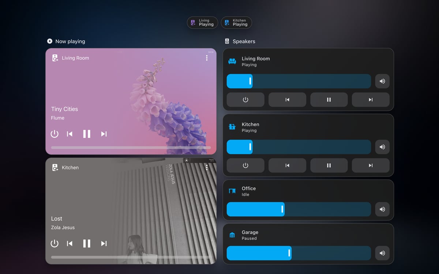
Task: Click next track in Kitchen speaker panel
Action: point(371,165)
